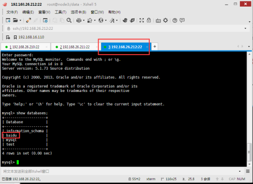Launch Xagent using the leaf icon

(x=132, y=20)
